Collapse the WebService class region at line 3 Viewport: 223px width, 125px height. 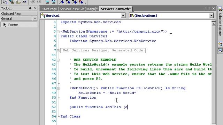(58, 32)
